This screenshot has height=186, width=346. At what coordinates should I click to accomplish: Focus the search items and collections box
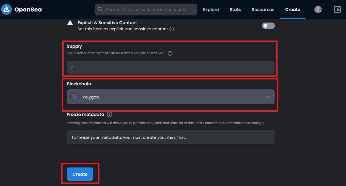click(x=146, y=9)
